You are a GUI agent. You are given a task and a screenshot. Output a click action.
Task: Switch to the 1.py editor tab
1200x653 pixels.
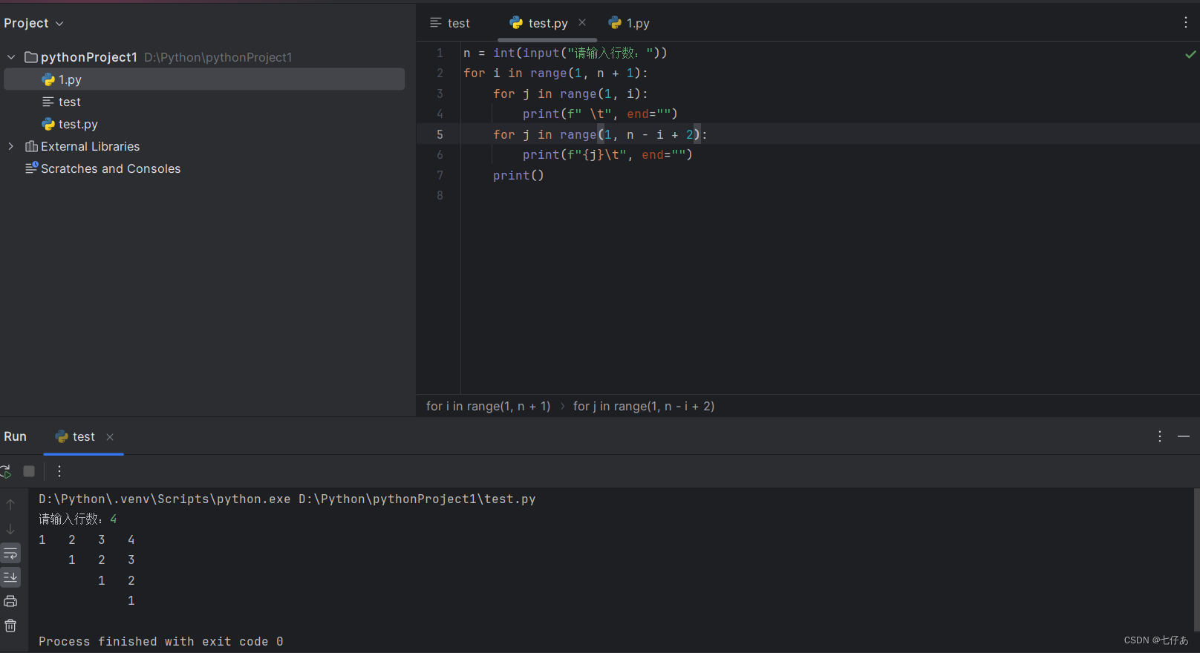pos(629,23)
